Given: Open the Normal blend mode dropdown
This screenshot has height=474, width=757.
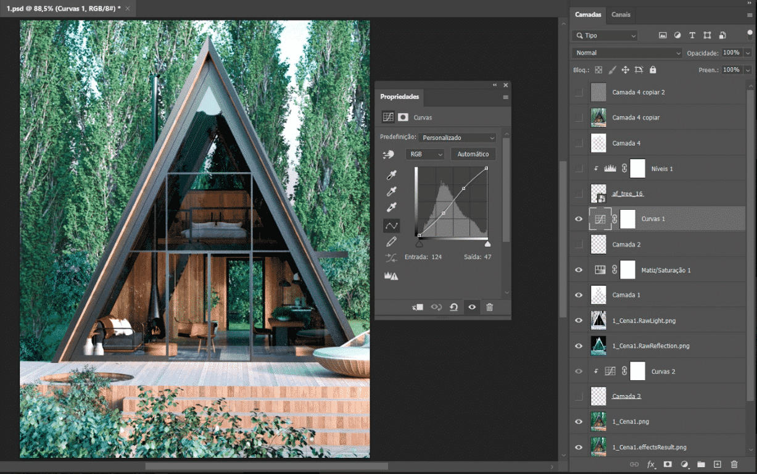Looking at the screenshot, I should tap(627, 53).
